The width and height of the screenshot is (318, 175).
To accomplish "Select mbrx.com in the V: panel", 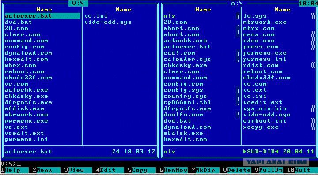I will coord(20,65).
